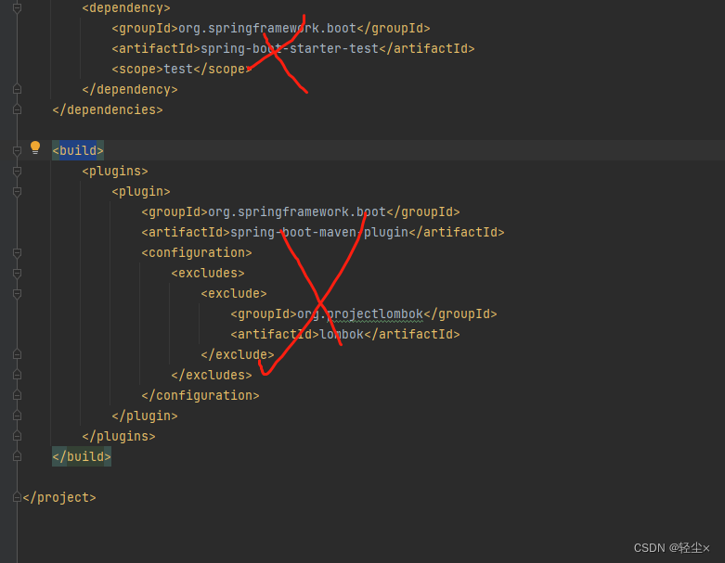Click the <exclude> opening tag text
This screenshot has height=563, width=725.
(x=234, y=294)
